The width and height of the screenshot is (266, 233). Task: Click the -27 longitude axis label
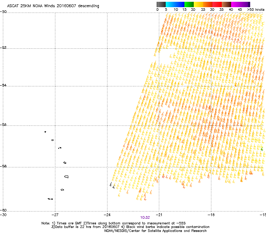(55, 215)
